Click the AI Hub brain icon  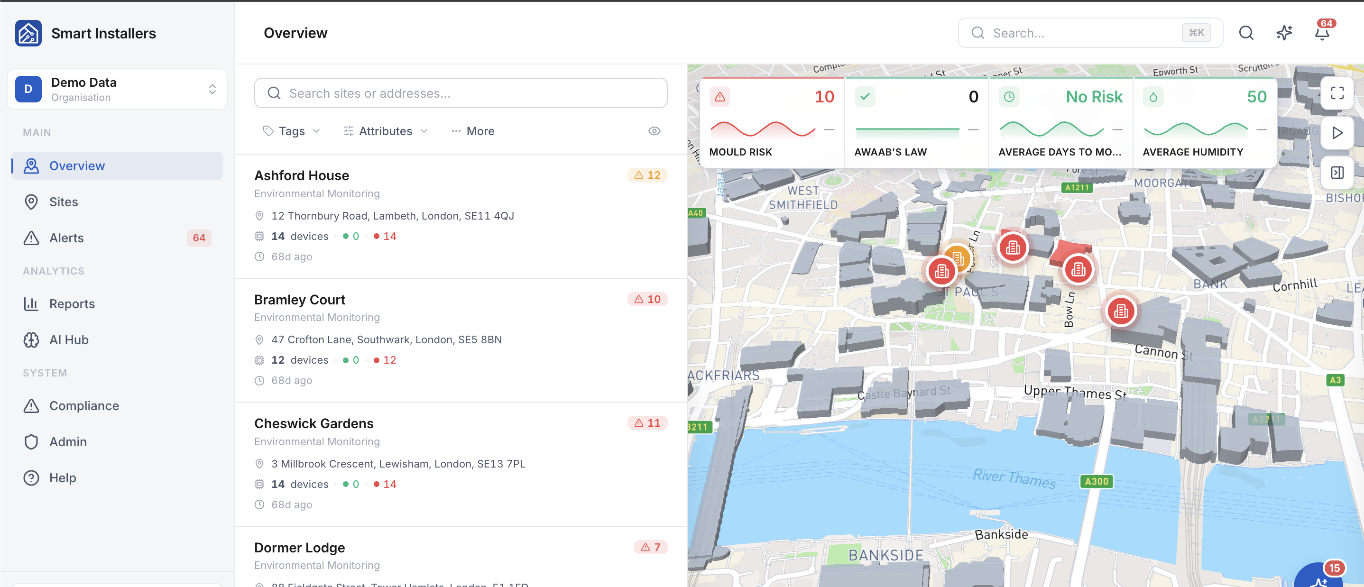31,340
